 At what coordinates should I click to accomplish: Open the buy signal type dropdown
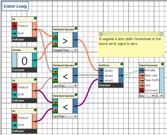click(147, 96)
